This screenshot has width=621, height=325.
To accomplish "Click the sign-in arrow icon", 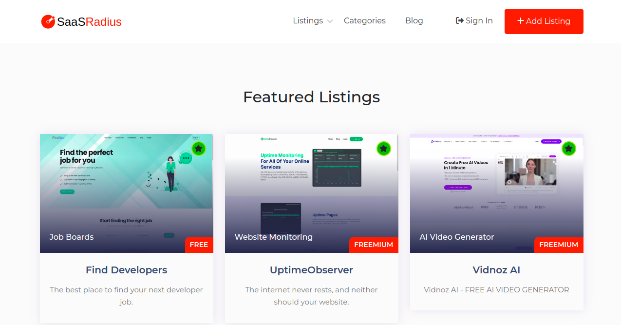I will [459, 20].
